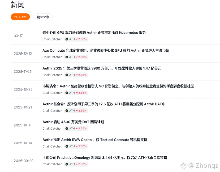Click the 2.66% change in the 2025-09-29 row
220x172 pixels.
pyautogui.click(x=81, y=164)
